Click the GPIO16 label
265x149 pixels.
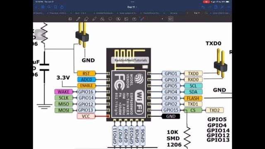pos(86,92)
